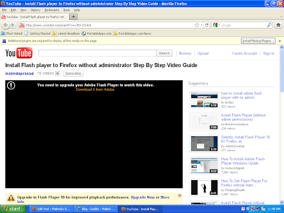Screen dimensions: 284x213
Task: Open malindaprasad channel link
Action: pyautogui.click(x=20, y=74)
